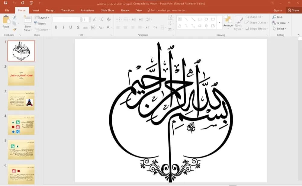Decrease font size with small A icon

pyautogui.click(x=101, y=19)
